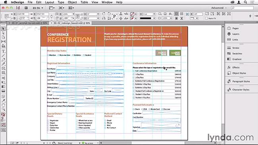Screen dimensions: 258x145
Task: Select the Direct Selection tool
Action: pos(3,33)
